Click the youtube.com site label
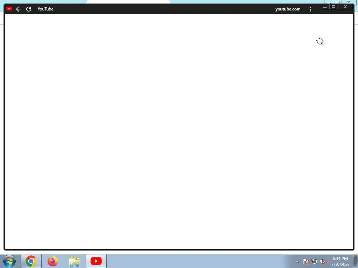The image size is (358, 268). click(288, 9)
